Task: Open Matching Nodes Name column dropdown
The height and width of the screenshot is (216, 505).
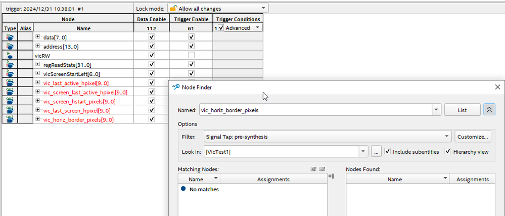Action: (x=216, y=178)
